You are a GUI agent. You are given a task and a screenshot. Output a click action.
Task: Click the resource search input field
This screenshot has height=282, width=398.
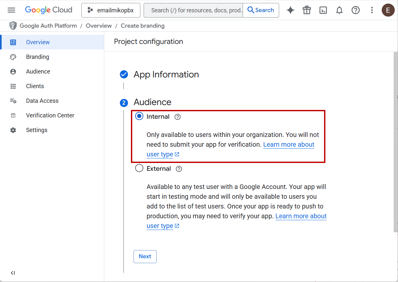[195, 10]
